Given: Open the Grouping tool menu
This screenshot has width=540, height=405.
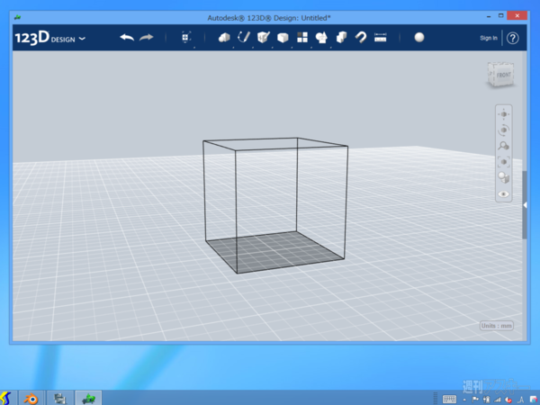Looking at the screenshot, I should (321, 37).
